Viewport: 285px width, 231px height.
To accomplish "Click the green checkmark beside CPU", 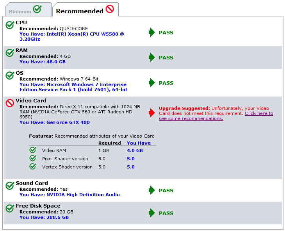I will point(10,25).
